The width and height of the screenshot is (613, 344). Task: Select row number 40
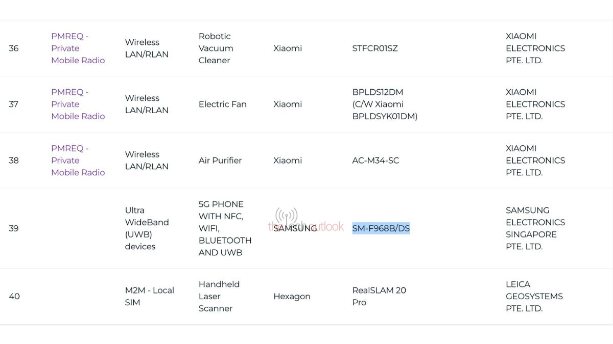pos(14,296)
